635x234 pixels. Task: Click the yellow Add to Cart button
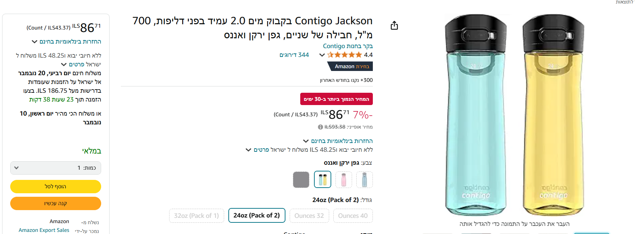(x=56, y=187)
